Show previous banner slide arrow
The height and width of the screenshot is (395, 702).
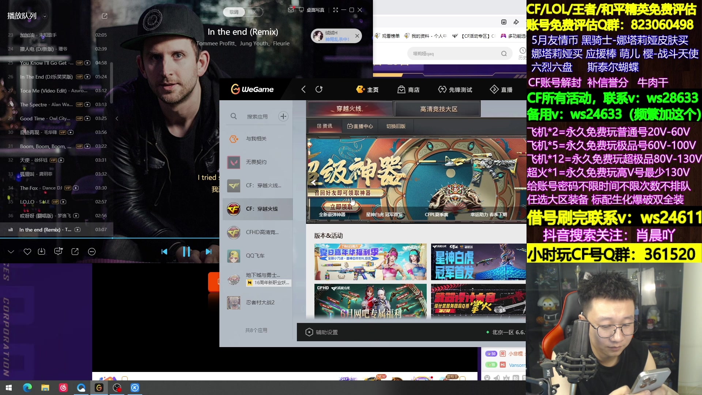[x=313, y=183]
